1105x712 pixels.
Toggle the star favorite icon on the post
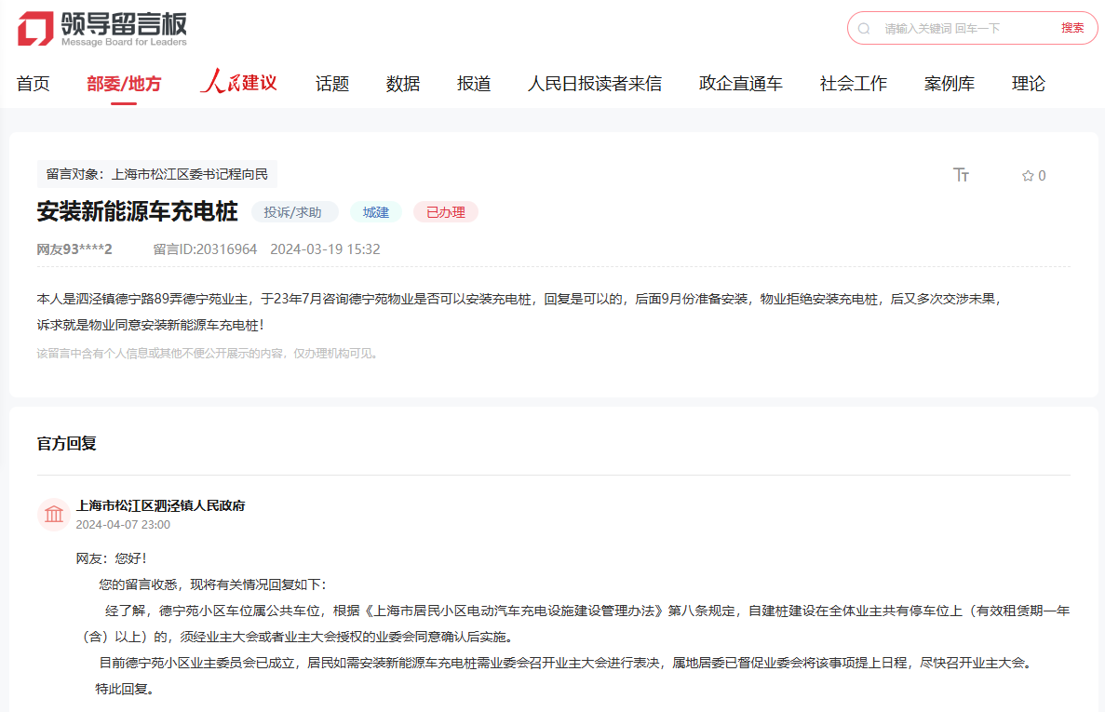tap(1026, 174)
